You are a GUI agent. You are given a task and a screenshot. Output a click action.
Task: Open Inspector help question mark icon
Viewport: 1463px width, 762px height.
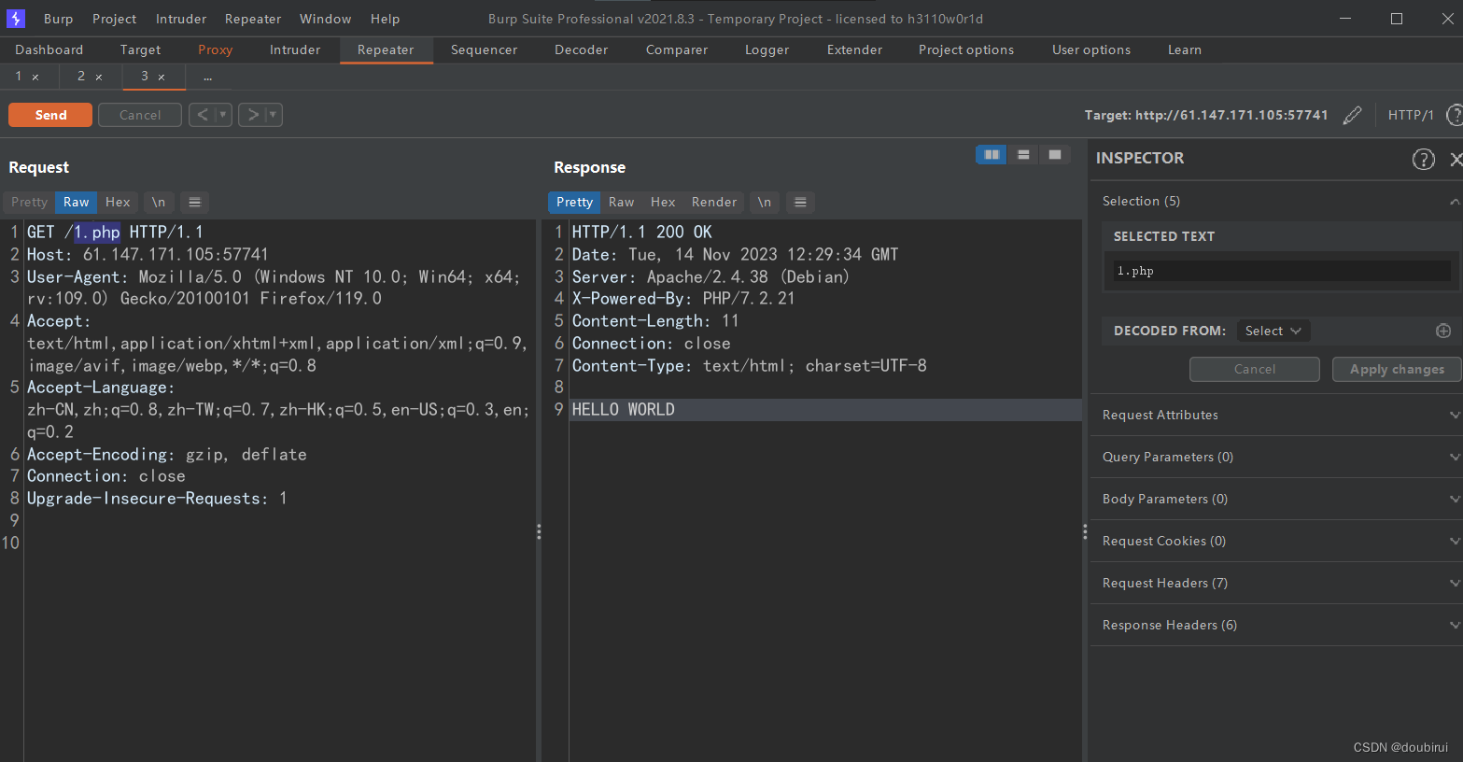tap(1423, 159)
